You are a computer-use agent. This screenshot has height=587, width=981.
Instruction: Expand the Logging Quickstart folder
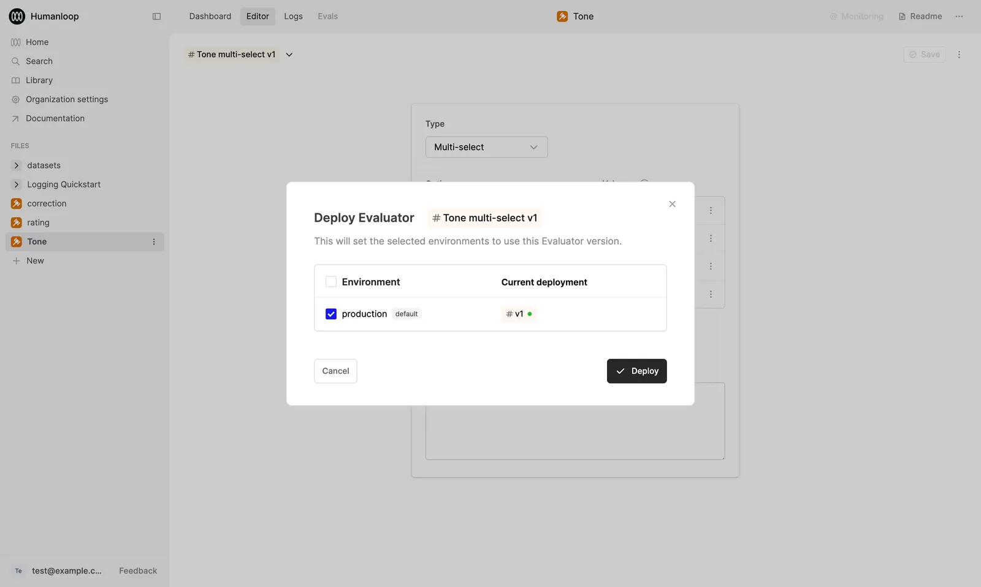tap(17, 184)
